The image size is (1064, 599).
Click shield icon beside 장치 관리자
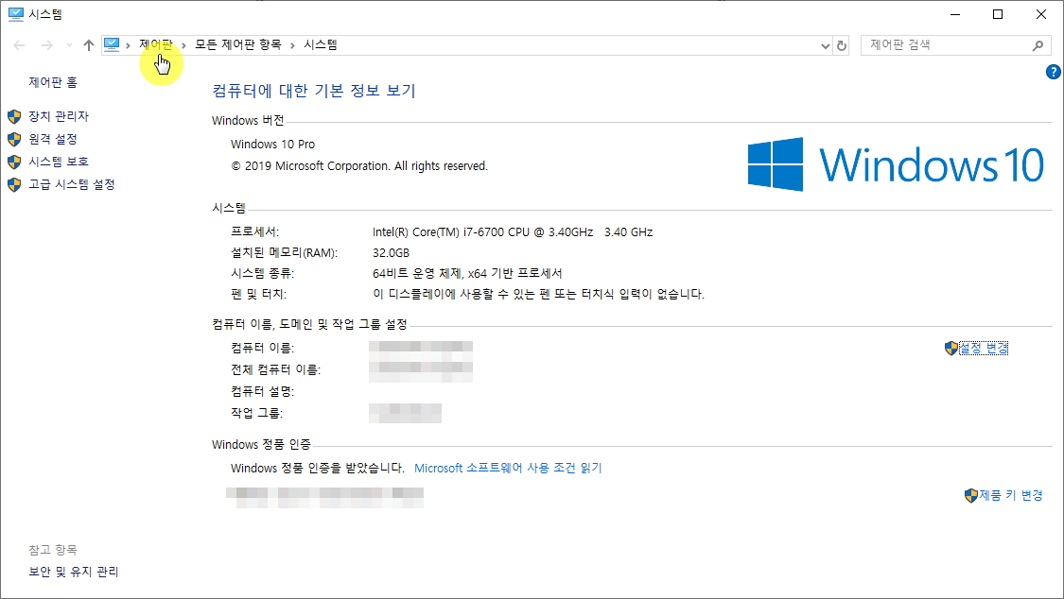click(14, 116)
